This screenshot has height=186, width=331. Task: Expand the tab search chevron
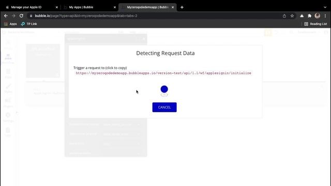tap(325, 7)
